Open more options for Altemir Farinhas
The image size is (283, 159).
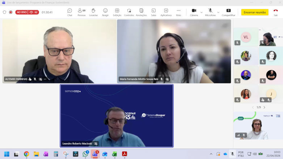click(45, 79)
